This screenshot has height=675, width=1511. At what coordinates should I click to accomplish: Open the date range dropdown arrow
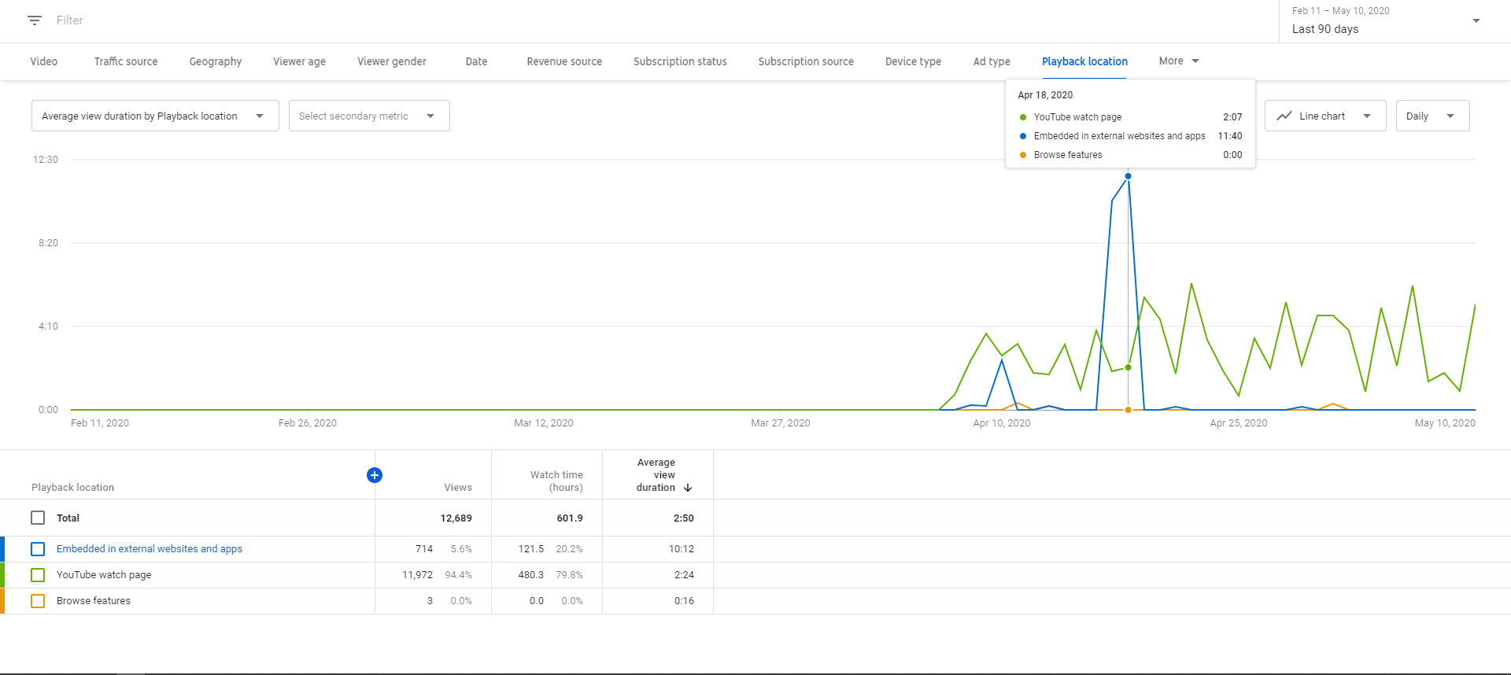coord(1476,21)
